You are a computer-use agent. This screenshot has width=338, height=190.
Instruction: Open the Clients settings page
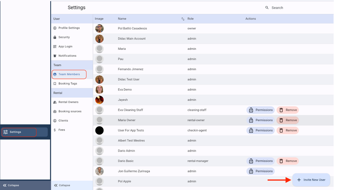pyautogui.click(x=63, y=121)
